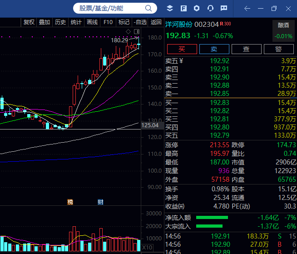Click the 内盘 value 65765
The height and width of the screenshot is (254, 297).
[287, 179]
